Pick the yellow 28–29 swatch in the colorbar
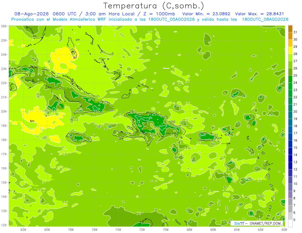The width and height of the screenshot is (302, 233). coord(290,50)
